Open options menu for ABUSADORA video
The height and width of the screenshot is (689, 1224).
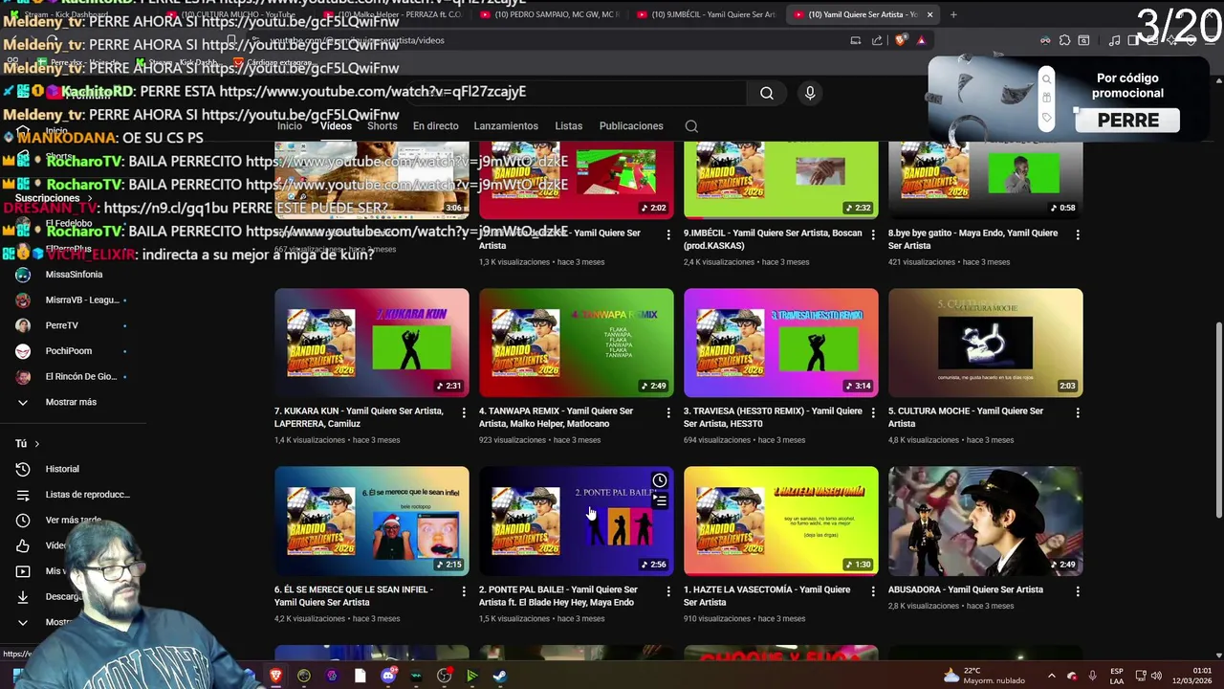click(x=1078, y=591)
